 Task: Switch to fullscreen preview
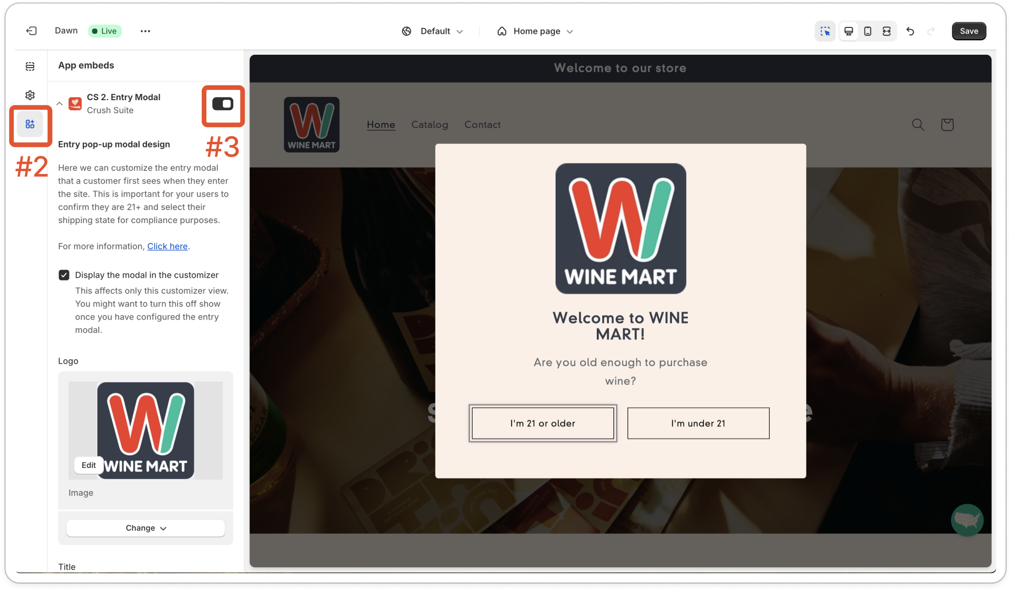click(887, 31)
